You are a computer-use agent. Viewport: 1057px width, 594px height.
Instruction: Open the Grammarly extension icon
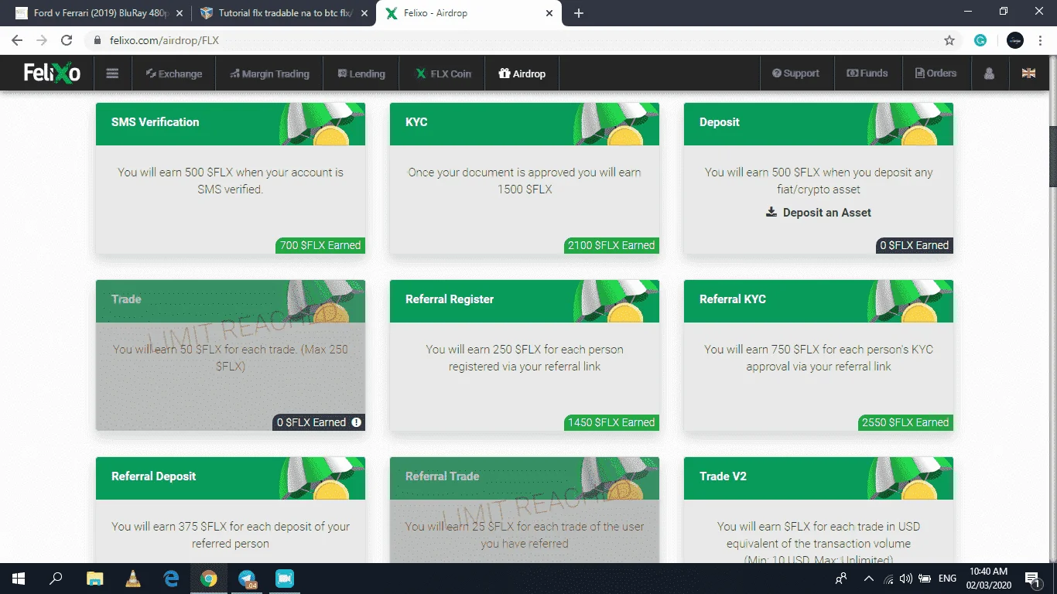[x=980, y=40]
